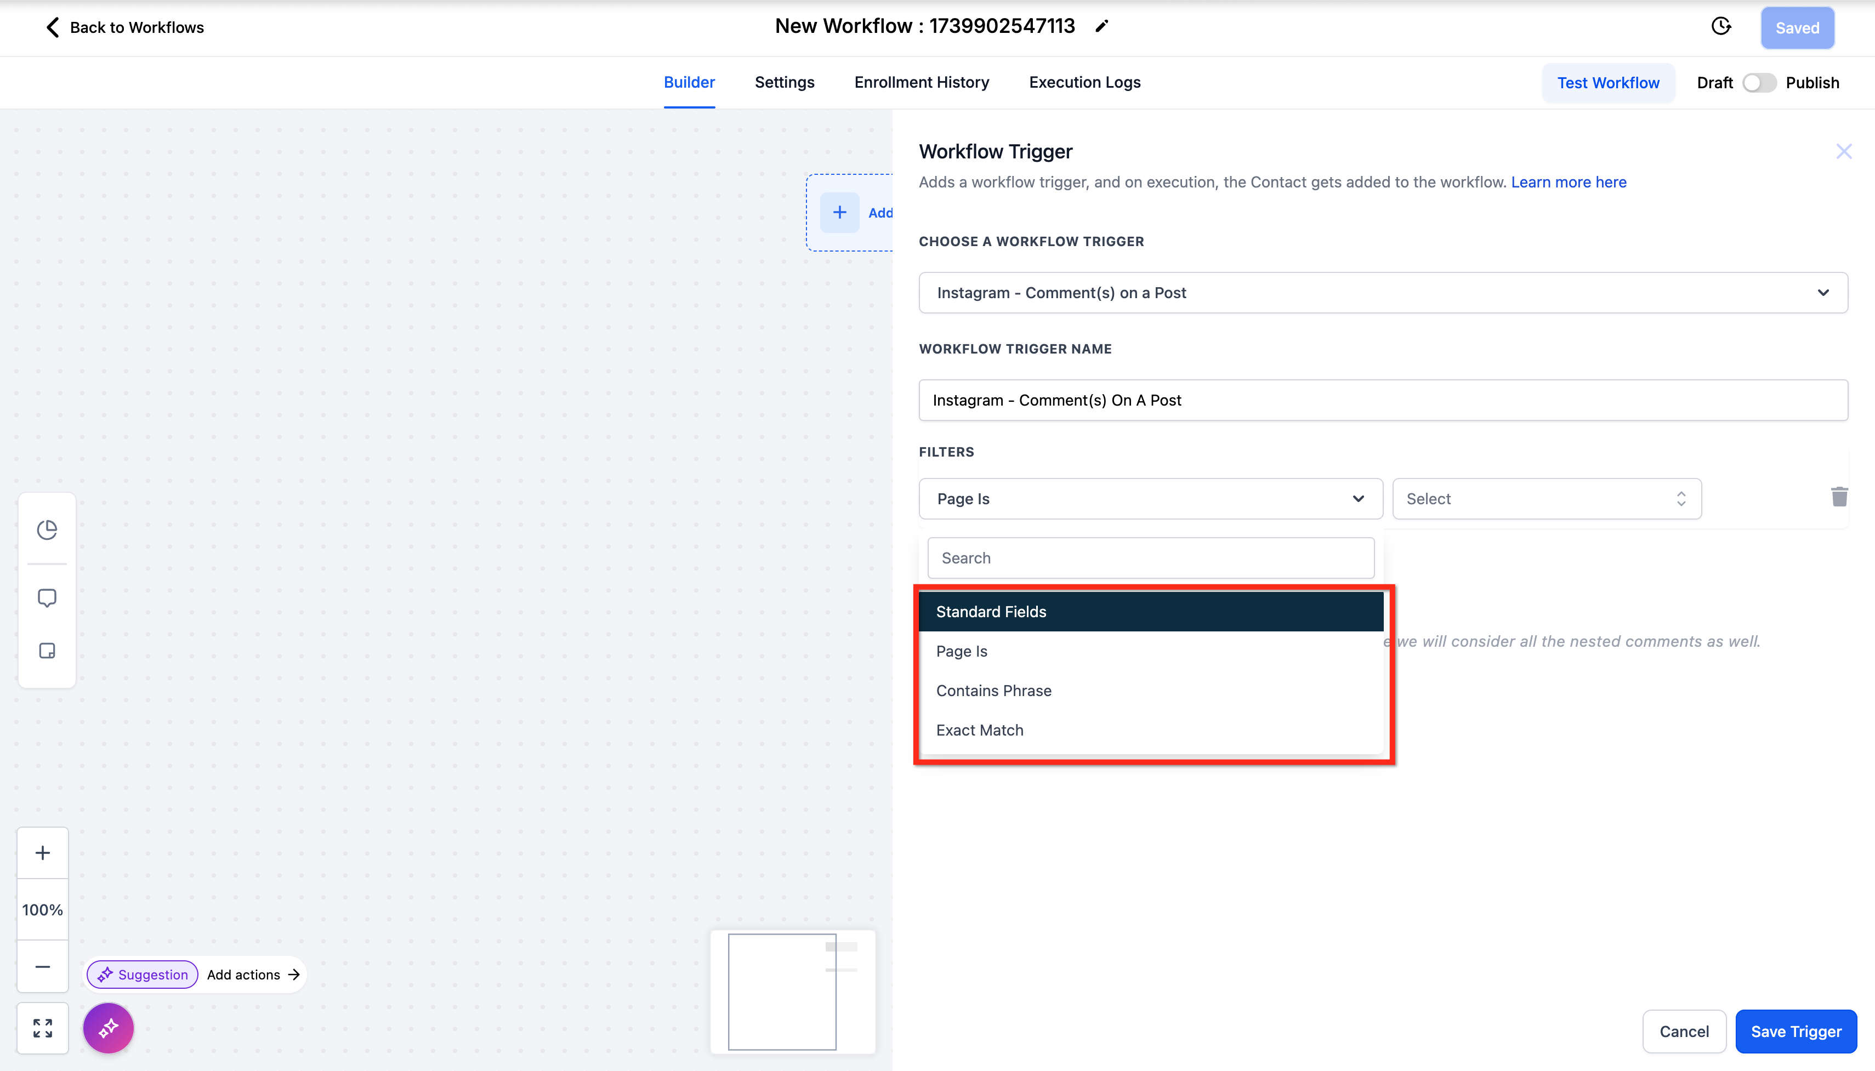Toggle Draft to Publish switch
Viewport: 1875px width, 1071px height.
[x=1759, y=82]
